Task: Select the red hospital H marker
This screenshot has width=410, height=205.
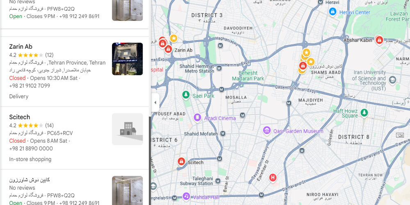Action: pos(273,178)
